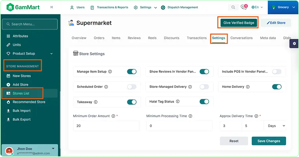Click the Attributes grid icon in sidebar
Image resolution: width=299 pixels, height=157 pixels.
(8, 36)
